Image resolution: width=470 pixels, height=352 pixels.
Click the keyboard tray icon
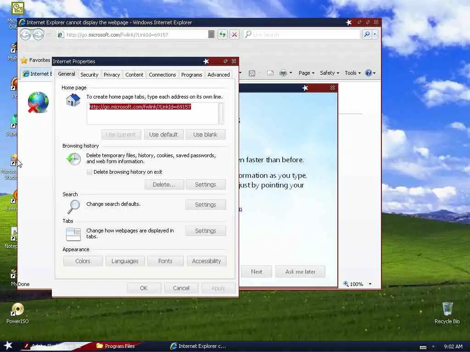click(423, 347)
